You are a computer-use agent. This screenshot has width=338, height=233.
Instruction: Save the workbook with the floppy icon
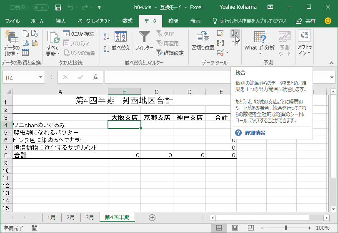[58, 7]
